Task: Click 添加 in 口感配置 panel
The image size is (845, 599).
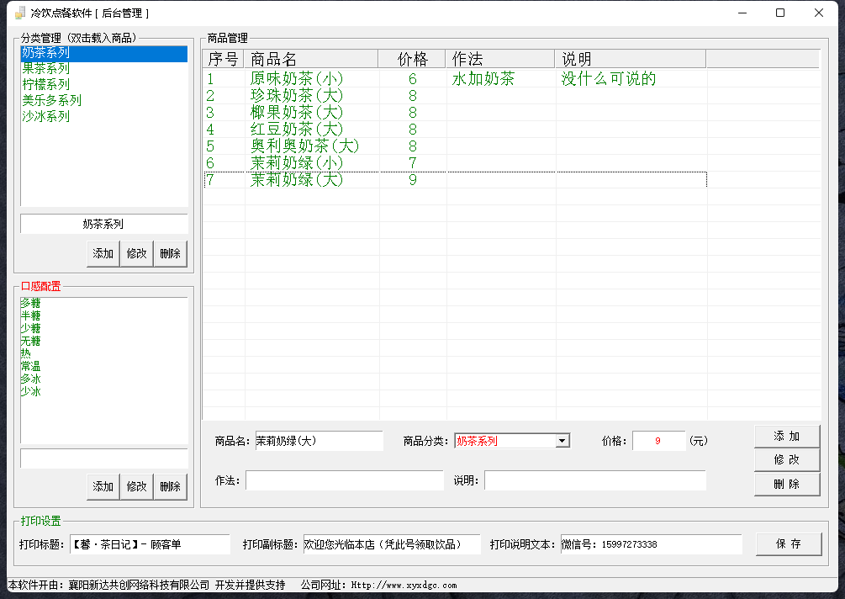Action: tap(103, 486)
